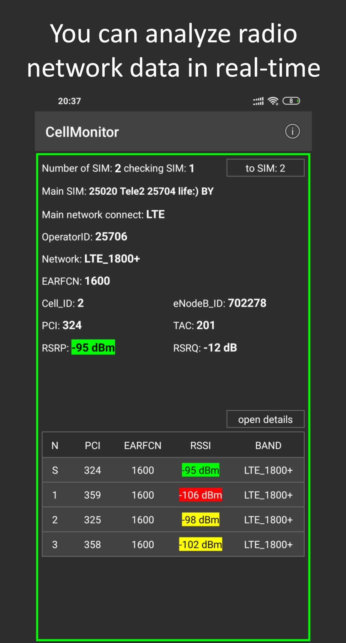Select the green RSRP -95 dBm value
Screen dimensions: 346x643
[x=93, y=347]
